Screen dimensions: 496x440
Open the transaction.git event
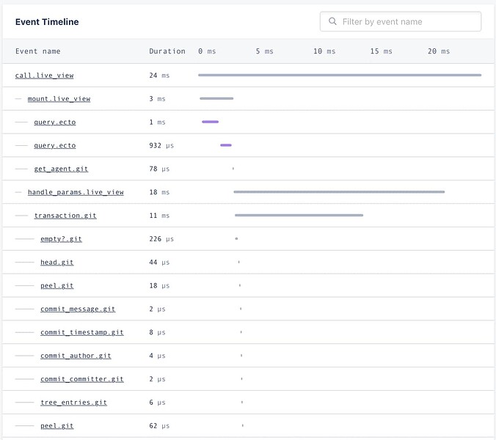(65, 216)
